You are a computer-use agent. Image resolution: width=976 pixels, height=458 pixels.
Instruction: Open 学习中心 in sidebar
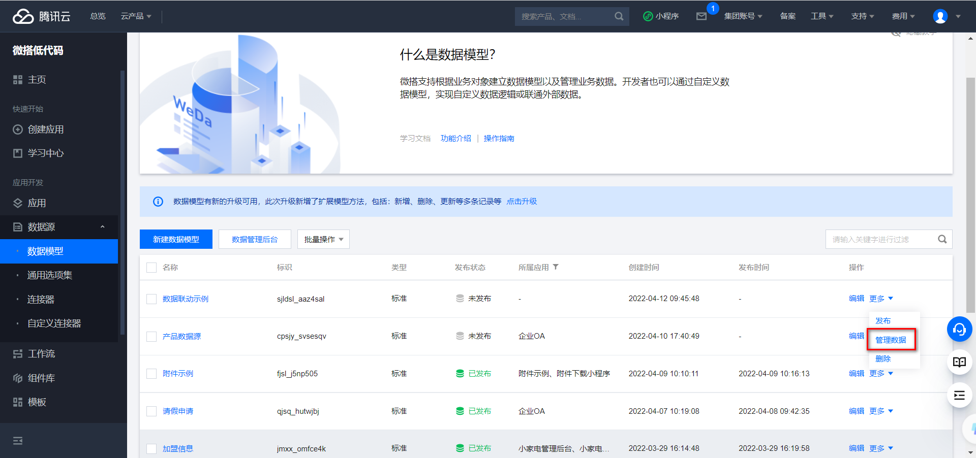point(39,153)
